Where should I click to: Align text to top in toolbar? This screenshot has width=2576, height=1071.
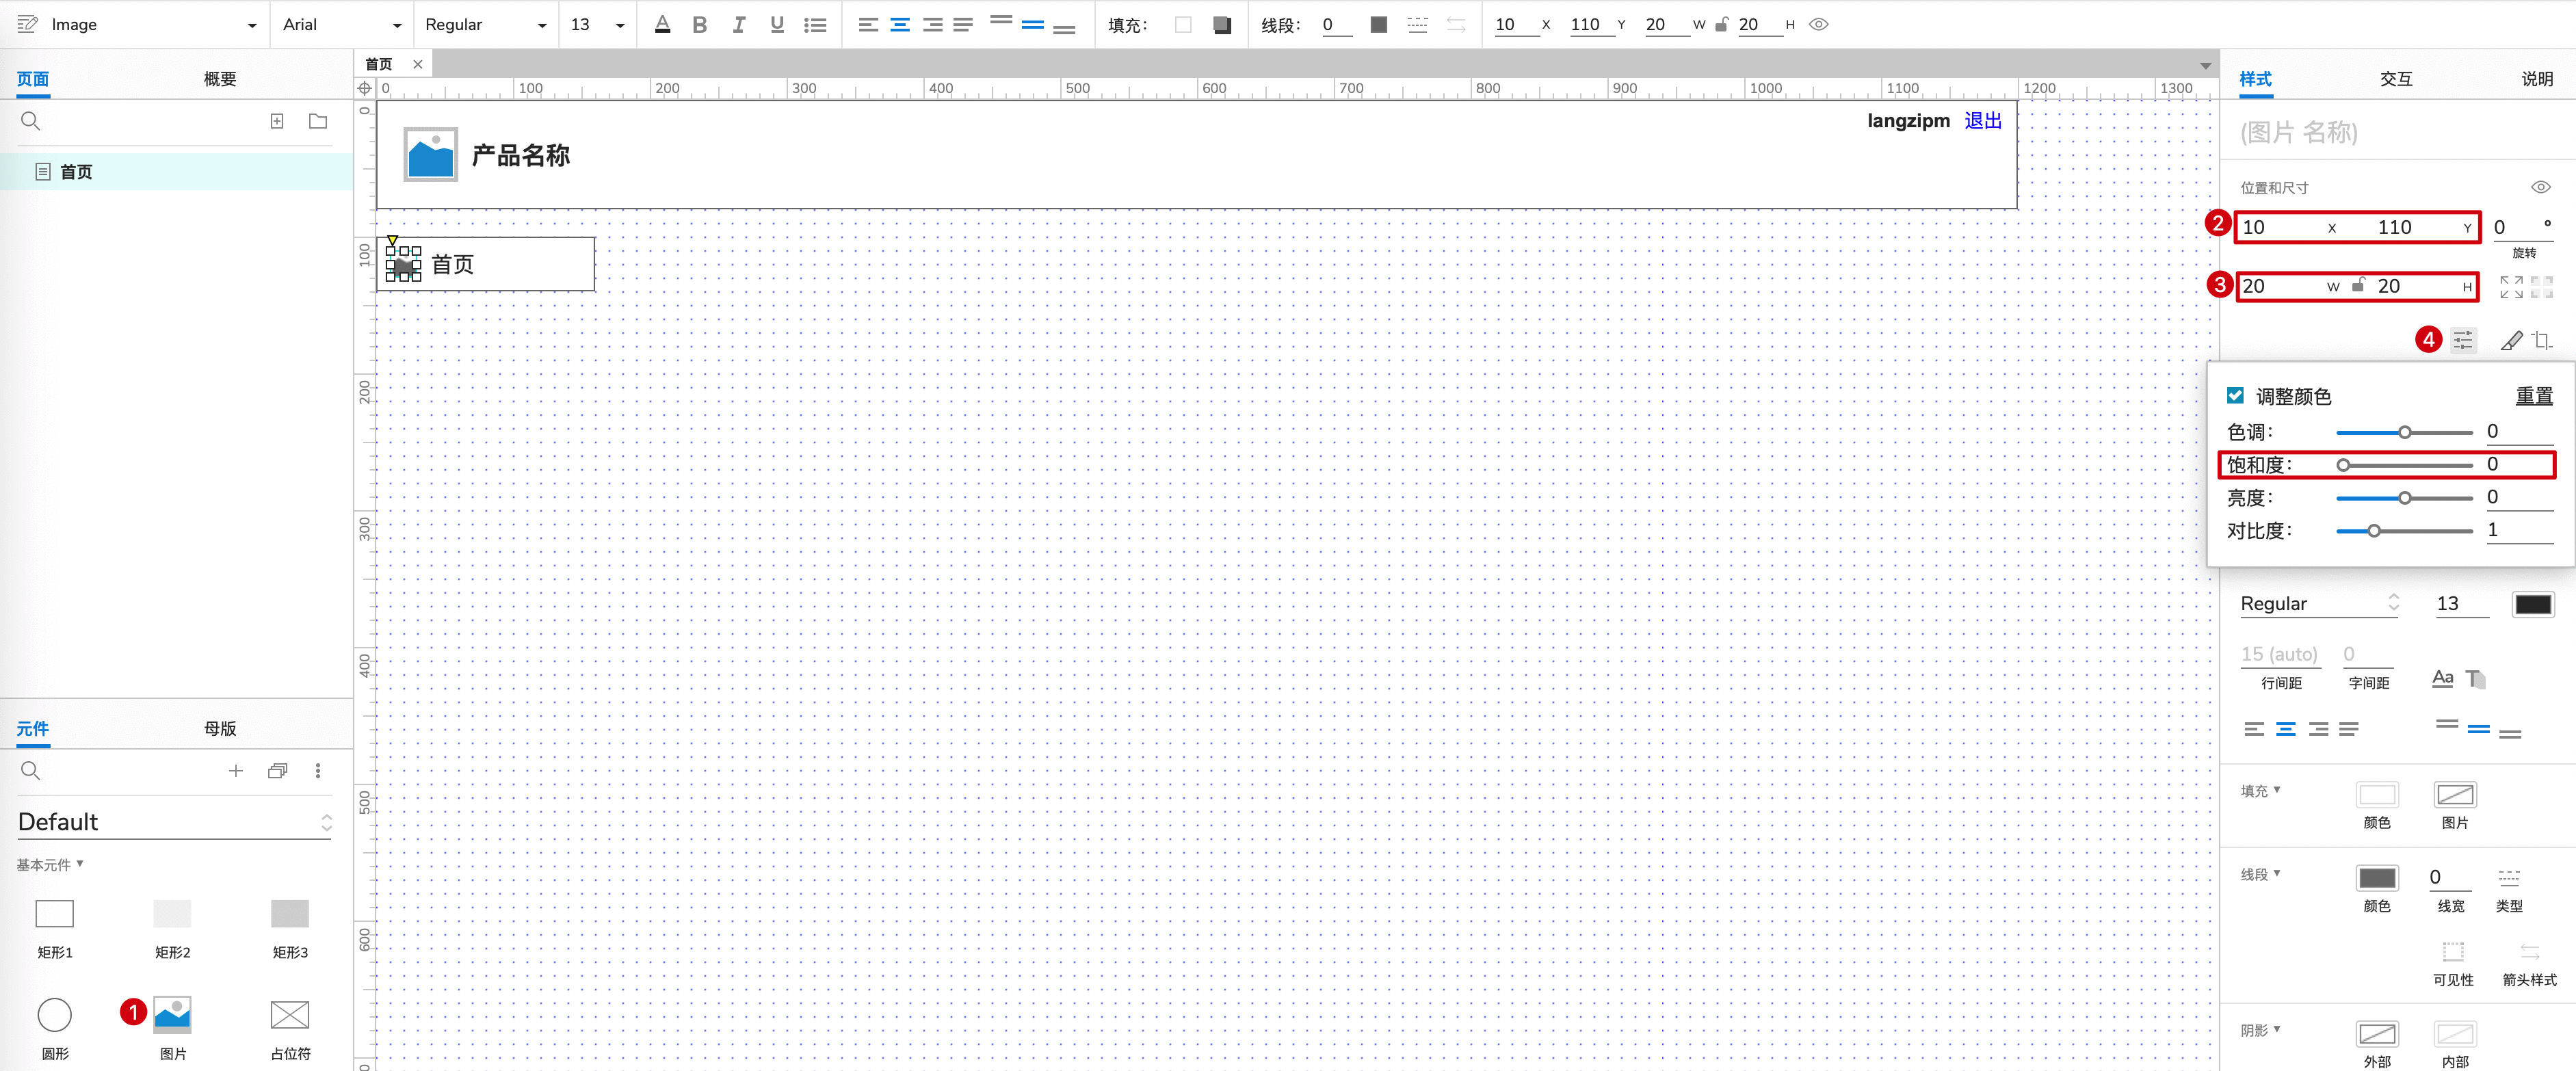[1001, 20]
